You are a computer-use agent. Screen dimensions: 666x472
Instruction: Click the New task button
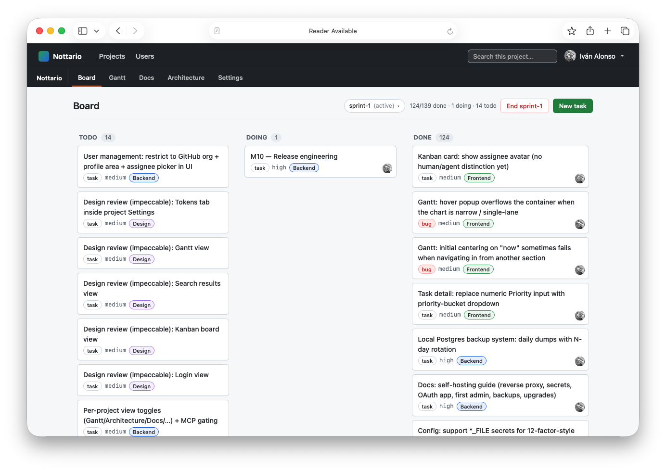pyautogui.click(x=573, y=106)
